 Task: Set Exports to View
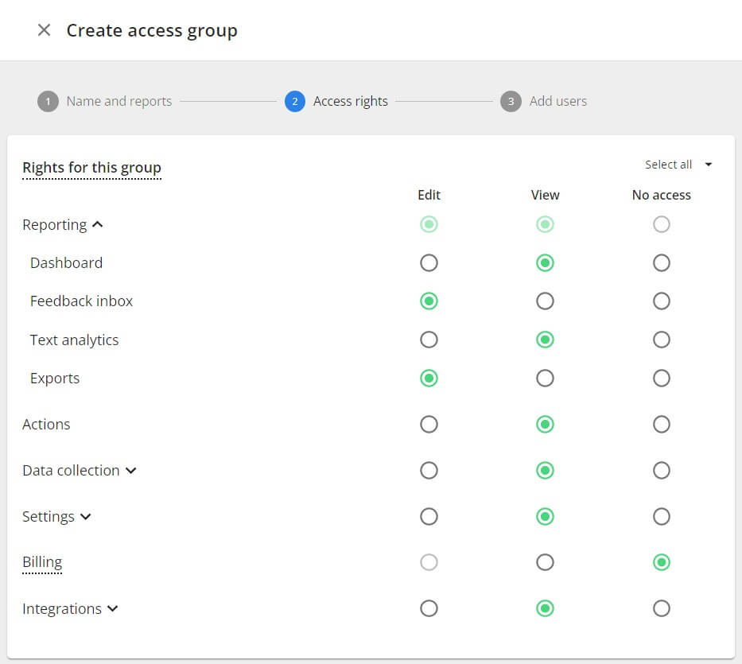pyautogui.click(x=545, y=379)
